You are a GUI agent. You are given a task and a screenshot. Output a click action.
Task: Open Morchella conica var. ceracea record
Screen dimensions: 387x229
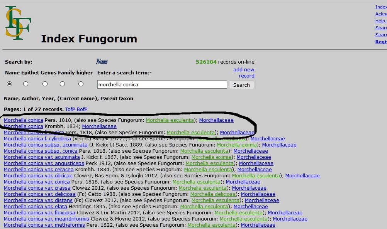point(39,169)
